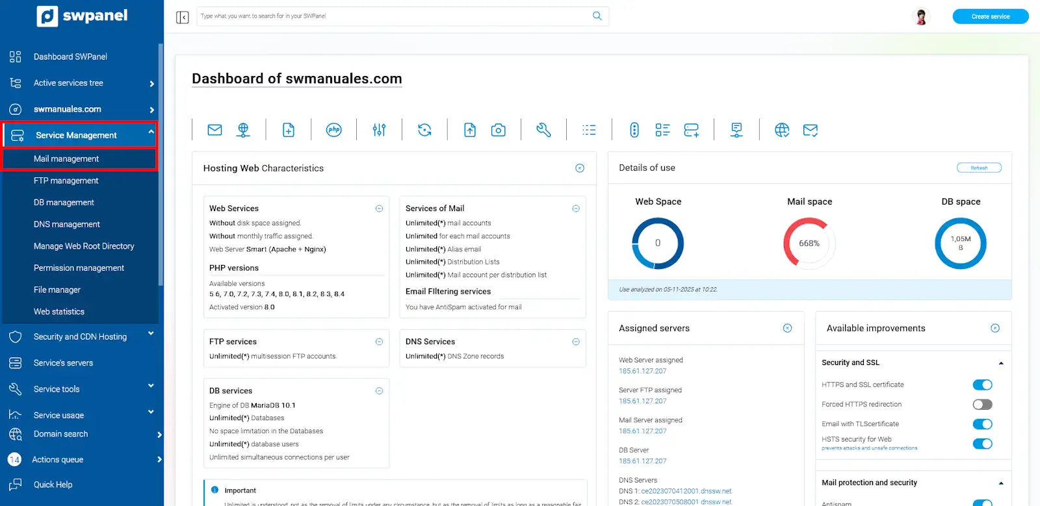
Task: Click the envelope with checkmark icon
Action: [811, 130]
